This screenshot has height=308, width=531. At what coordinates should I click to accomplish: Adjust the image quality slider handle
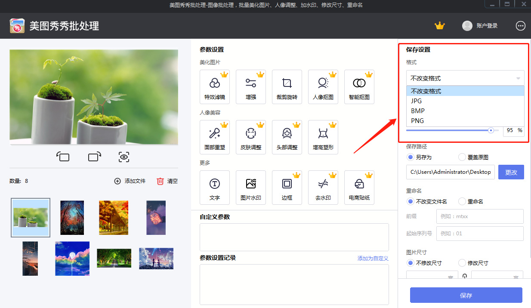(x=491, y=130)
